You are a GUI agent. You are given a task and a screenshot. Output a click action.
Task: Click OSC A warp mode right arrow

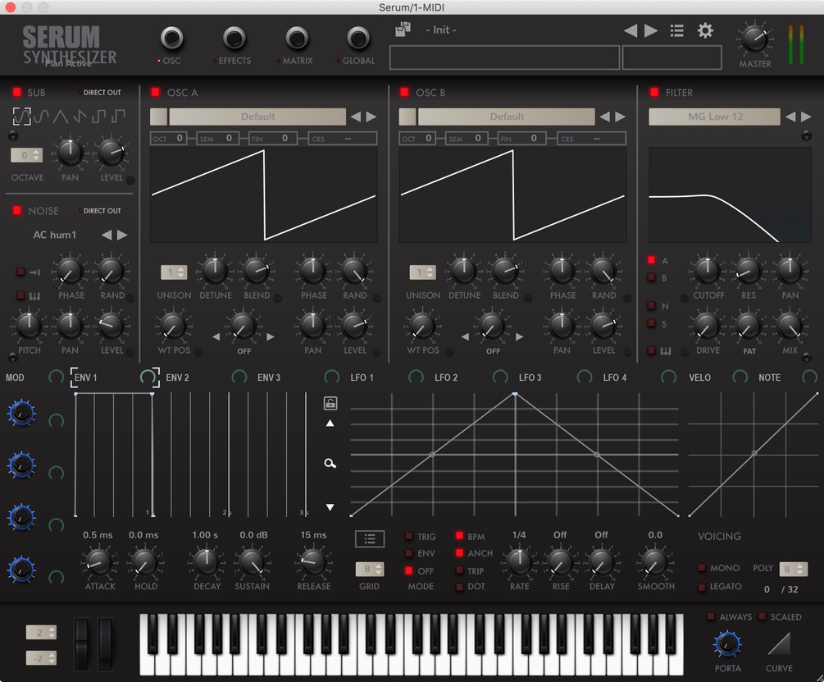pyautogui.click(x=270, y=336)
